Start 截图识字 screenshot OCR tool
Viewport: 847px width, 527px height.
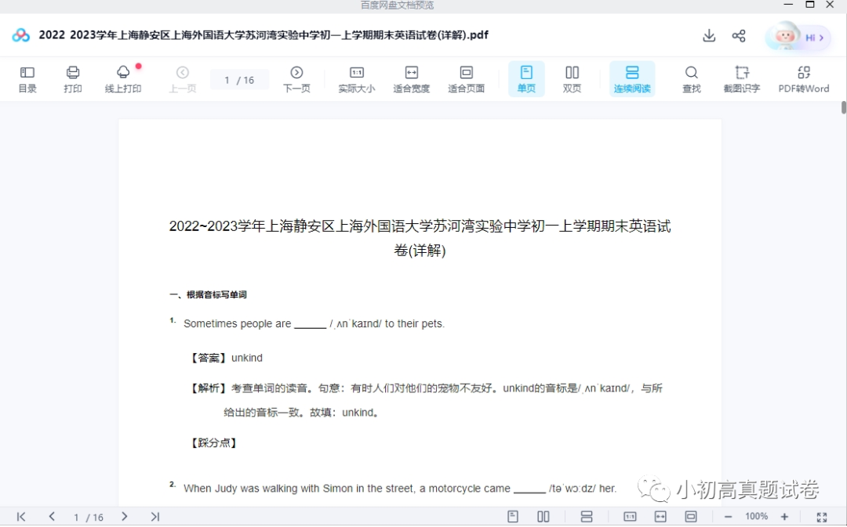pos(742,79)
